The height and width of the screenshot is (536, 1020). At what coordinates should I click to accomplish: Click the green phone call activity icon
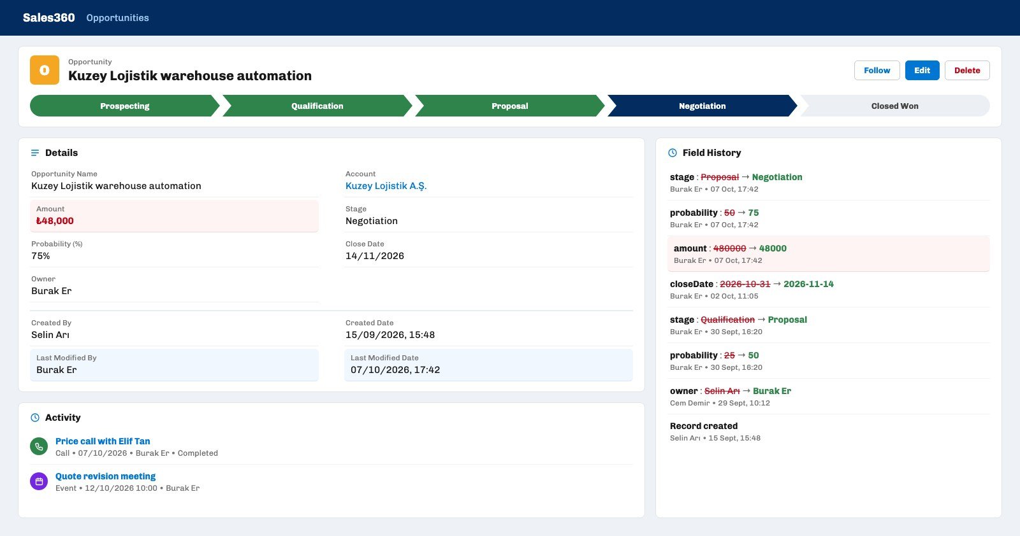pos(39,447)
